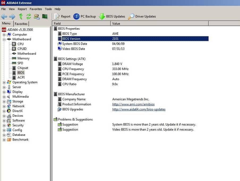The height and width of the screenshot is (181, 240).
Task: Expand the Display tree node
Action: point(4,92)
